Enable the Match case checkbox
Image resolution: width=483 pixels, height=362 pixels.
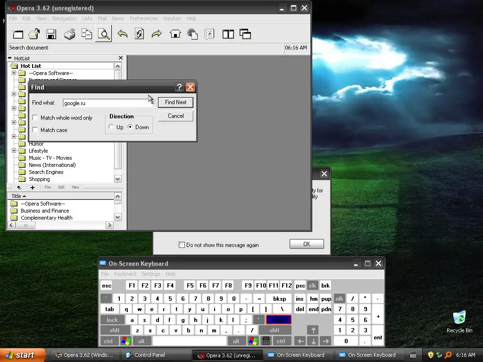pos(35,130)
